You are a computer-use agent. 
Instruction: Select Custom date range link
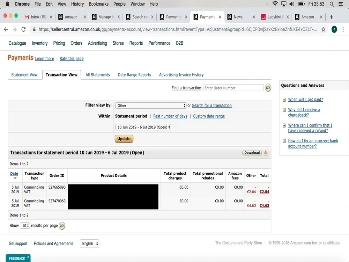(x=209, y=116)
